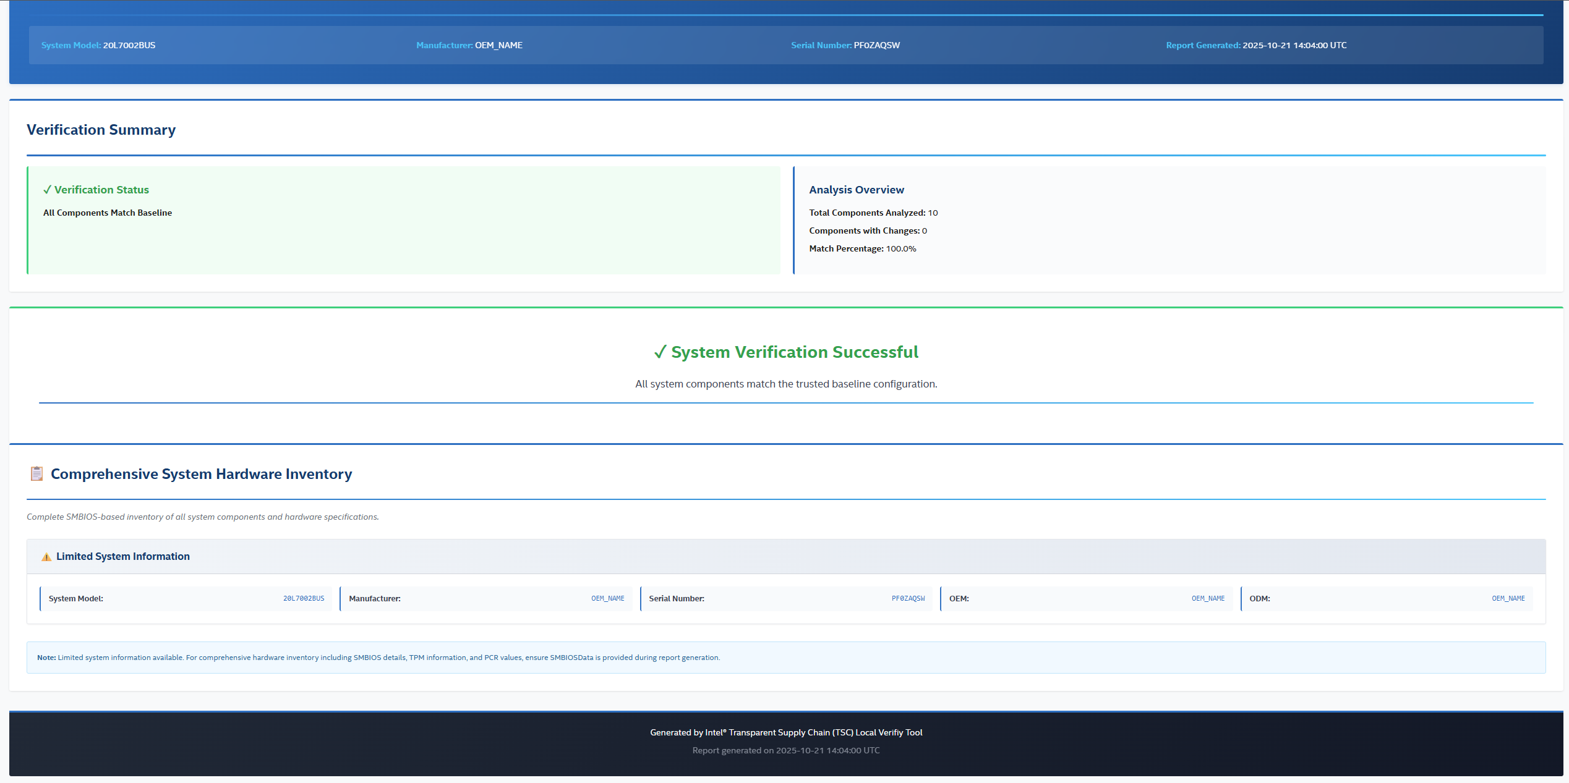Click the Note about limited system information
Image resolution: width=1569 pixels, height=783 pixels.
[378, 658]
